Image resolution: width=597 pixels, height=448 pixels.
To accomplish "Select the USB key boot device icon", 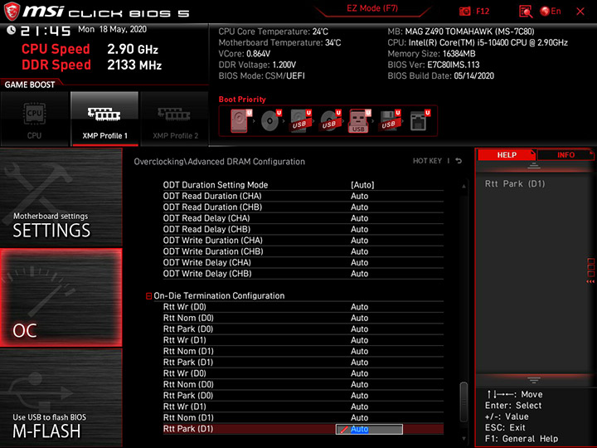I will pos(359,121).
